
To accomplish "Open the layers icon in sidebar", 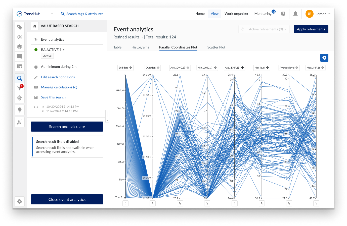I will point(20,47).
